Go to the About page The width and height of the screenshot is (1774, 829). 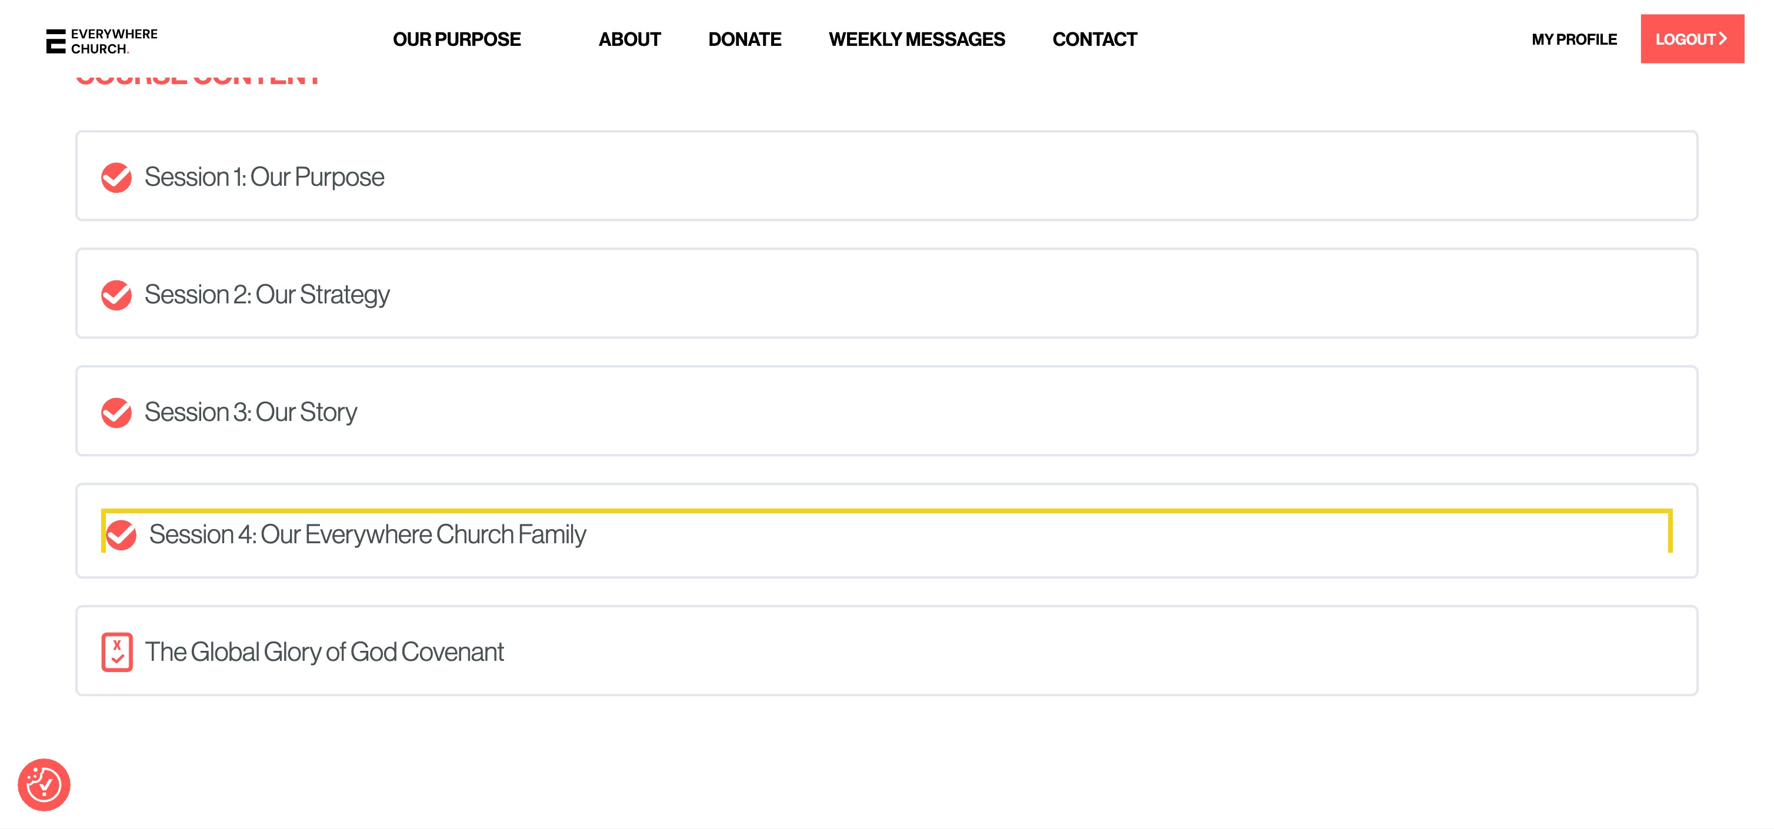coord(629,39)
